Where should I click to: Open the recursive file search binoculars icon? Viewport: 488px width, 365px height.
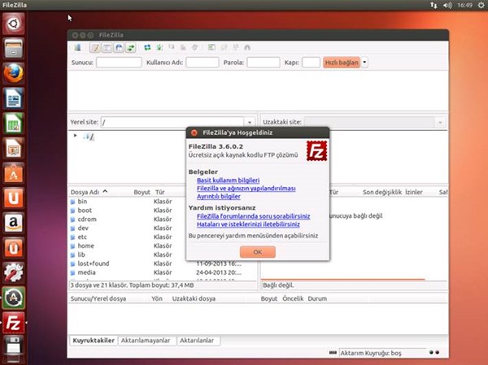[x=247, y=48]
